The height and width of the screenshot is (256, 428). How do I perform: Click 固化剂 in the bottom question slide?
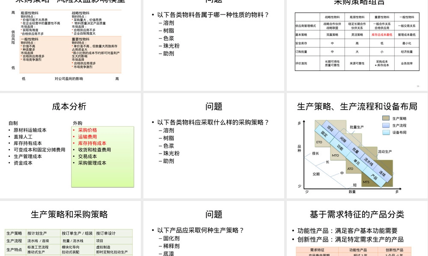click(x=172, y=239)
